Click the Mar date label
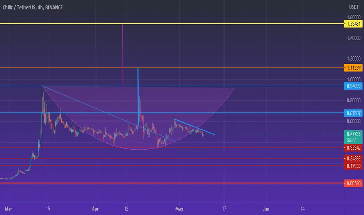Screen dimensions: 364x215 coord(8,209)
